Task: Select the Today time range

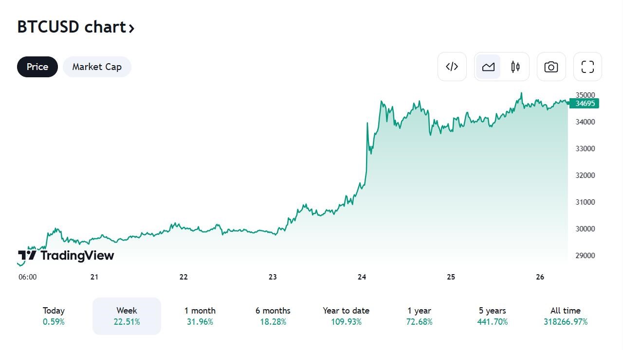Action: (54, 316)
